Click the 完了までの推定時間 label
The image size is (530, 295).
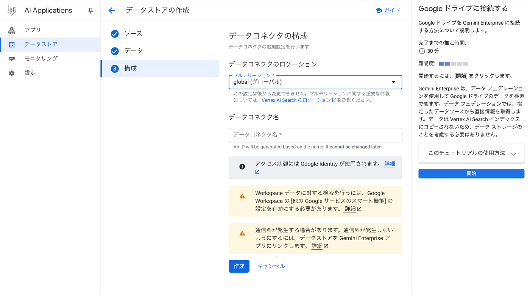[442, 43]
